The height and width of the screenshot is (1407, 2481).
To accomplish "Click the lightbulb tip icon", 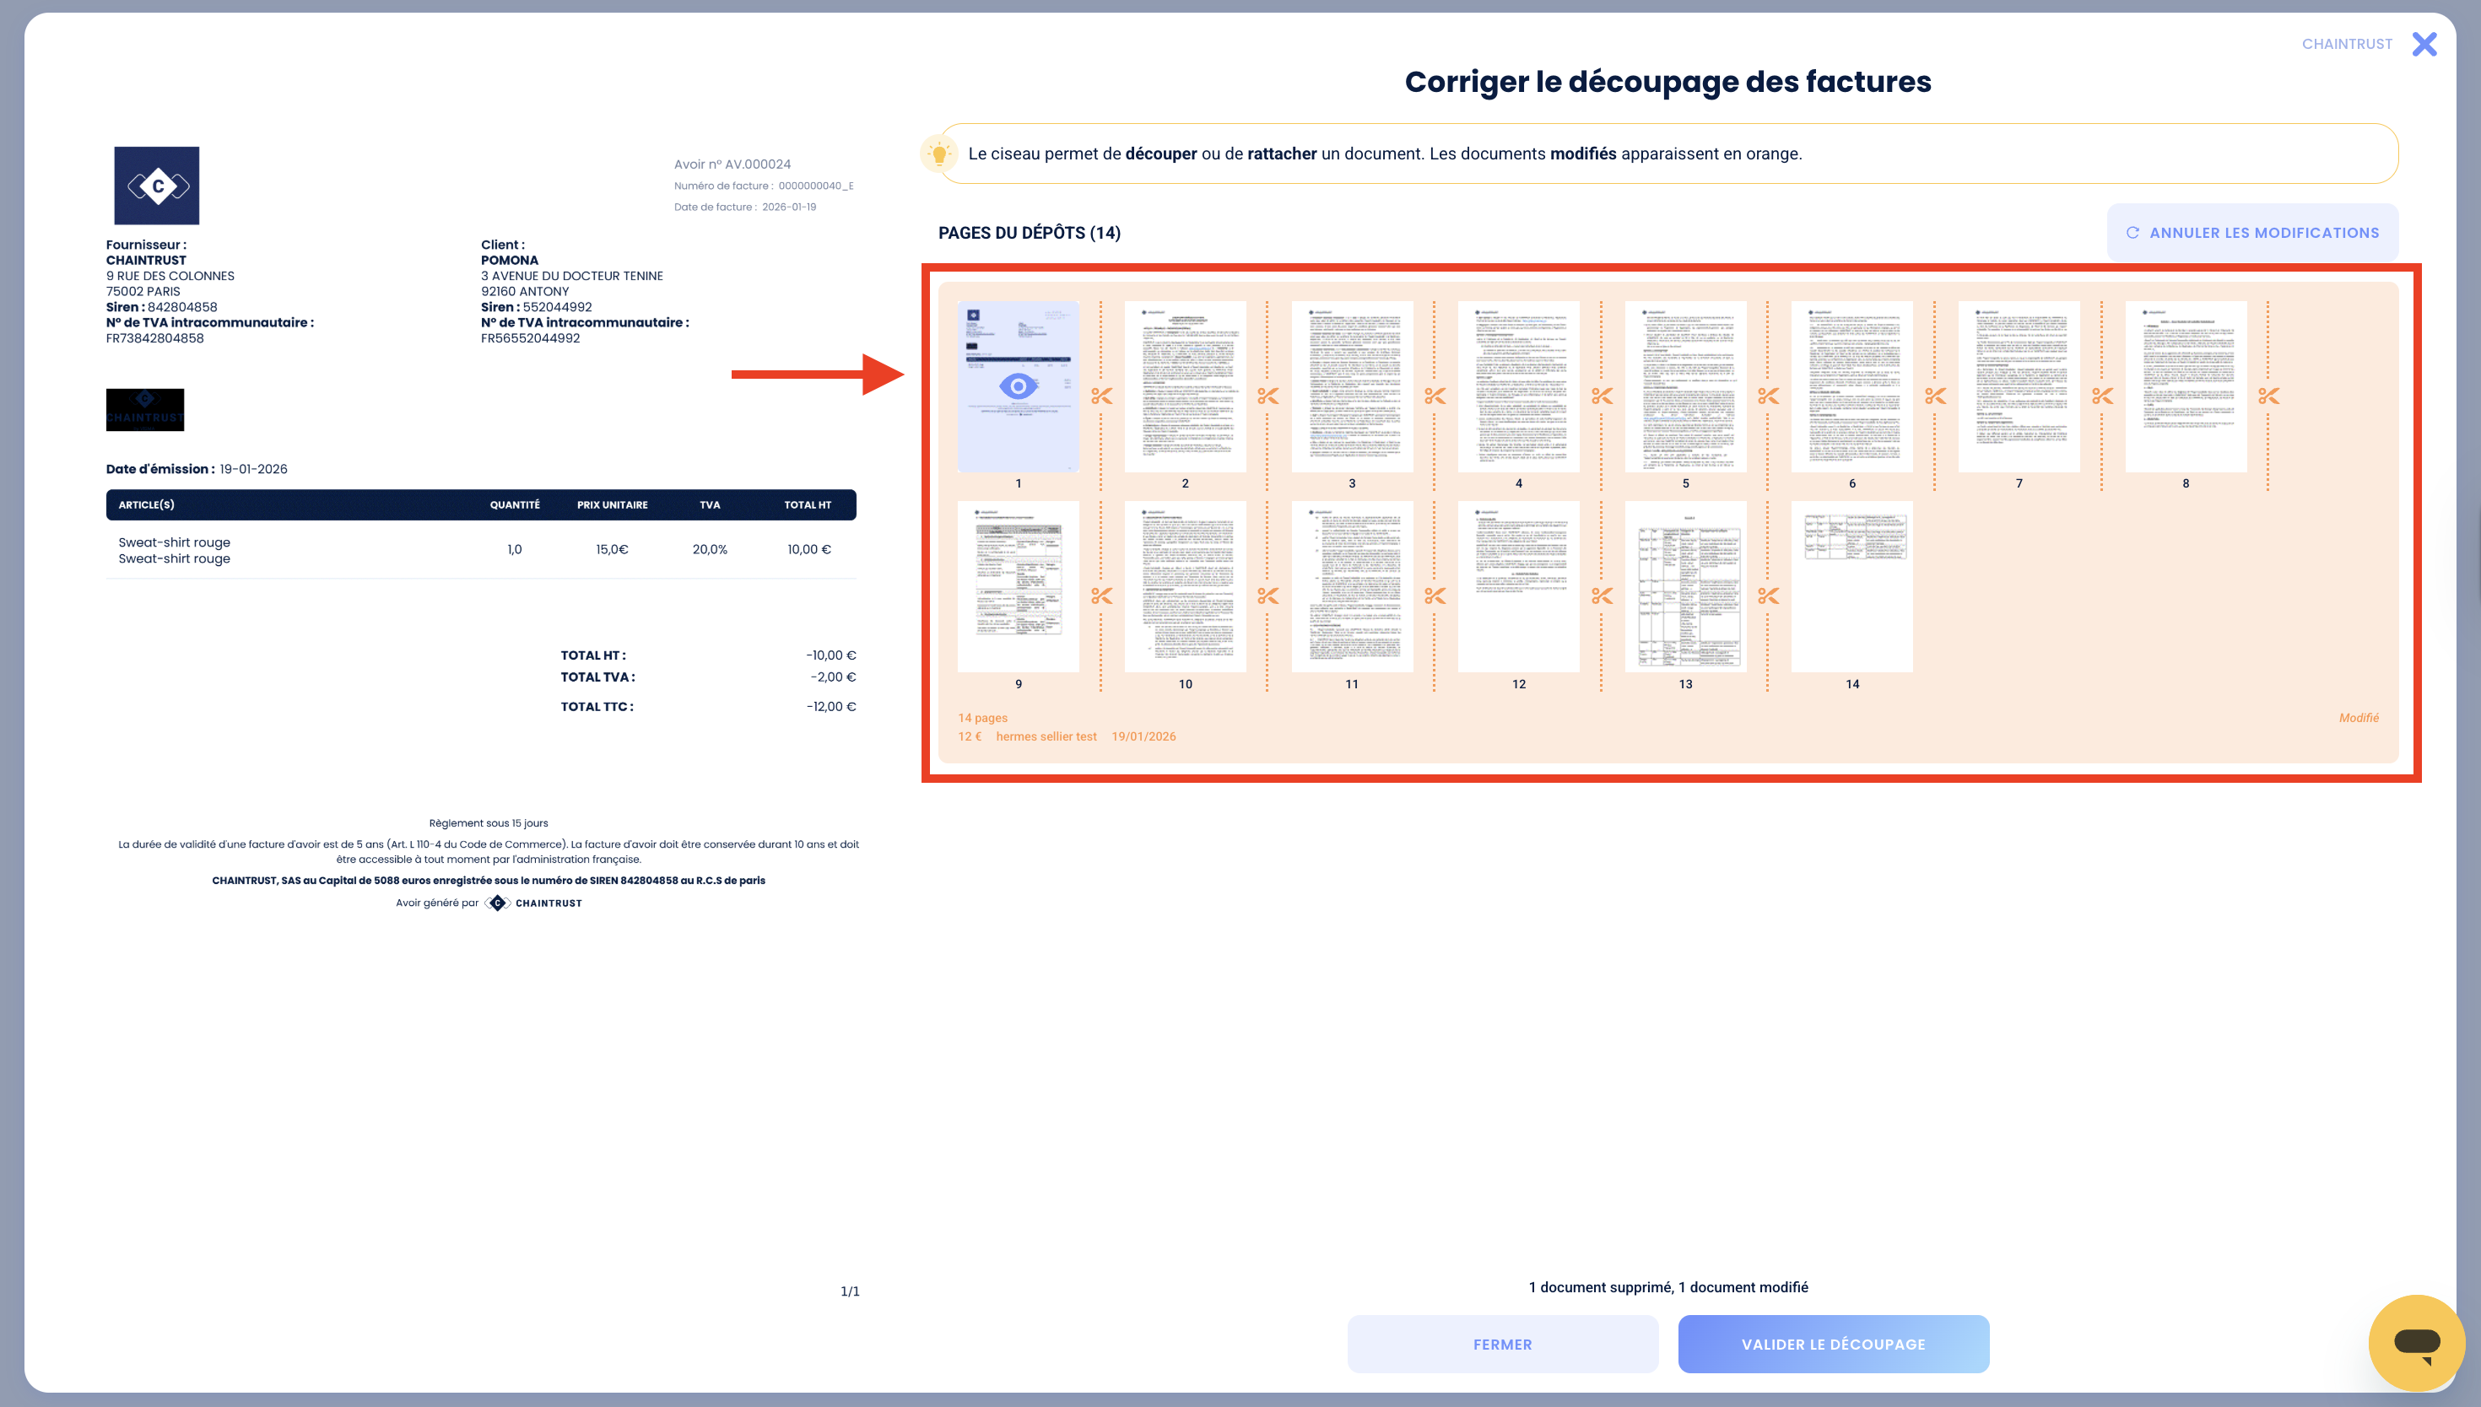I will (x=938, y=154).
